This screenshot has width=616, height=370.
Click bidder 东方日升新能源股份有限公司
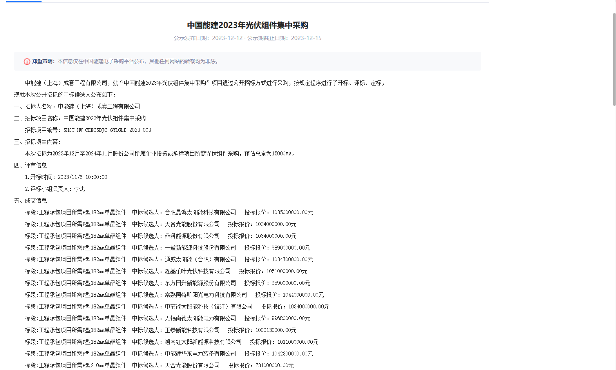tap(200, 283)
